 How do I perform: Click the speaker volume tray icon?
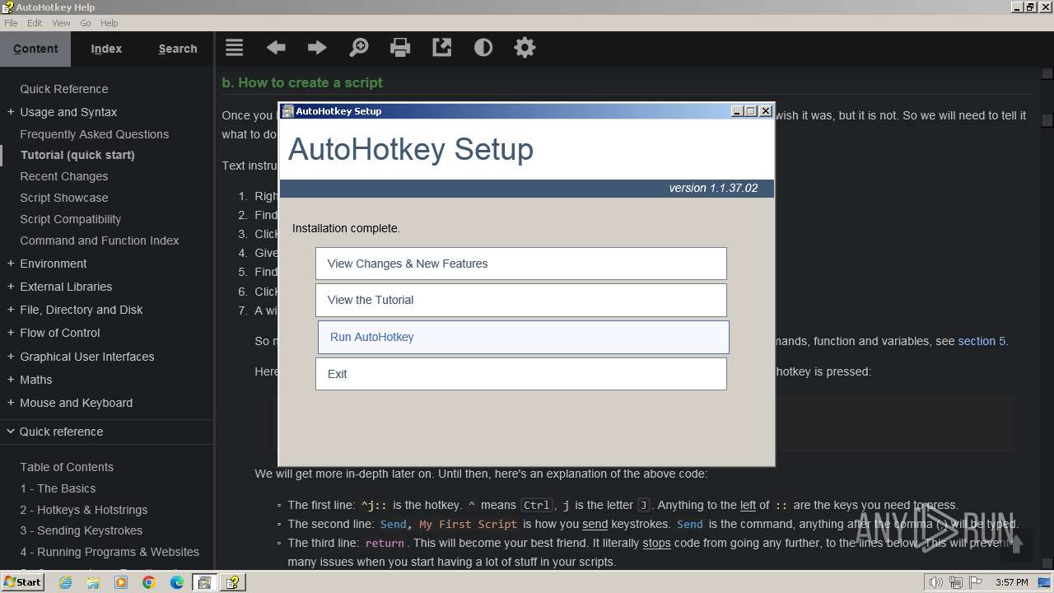pos(935,582)
